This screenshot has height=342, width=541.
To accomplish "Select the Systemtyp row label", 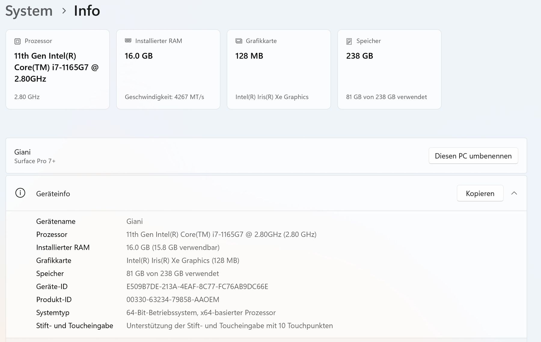I will tap(53, 313).
